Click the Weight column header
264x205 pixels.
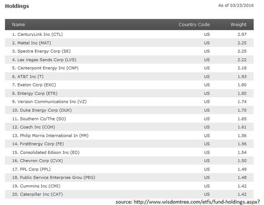[238, 25]
